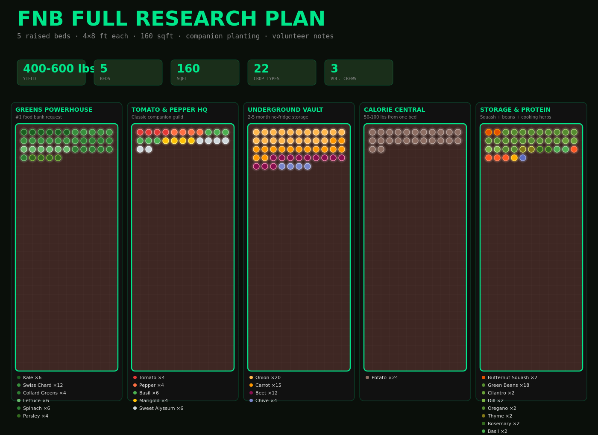Click '#1 food bank request' note
This screenshot has width=598, height=435.
pyautogui.click(x=38, y=117)
